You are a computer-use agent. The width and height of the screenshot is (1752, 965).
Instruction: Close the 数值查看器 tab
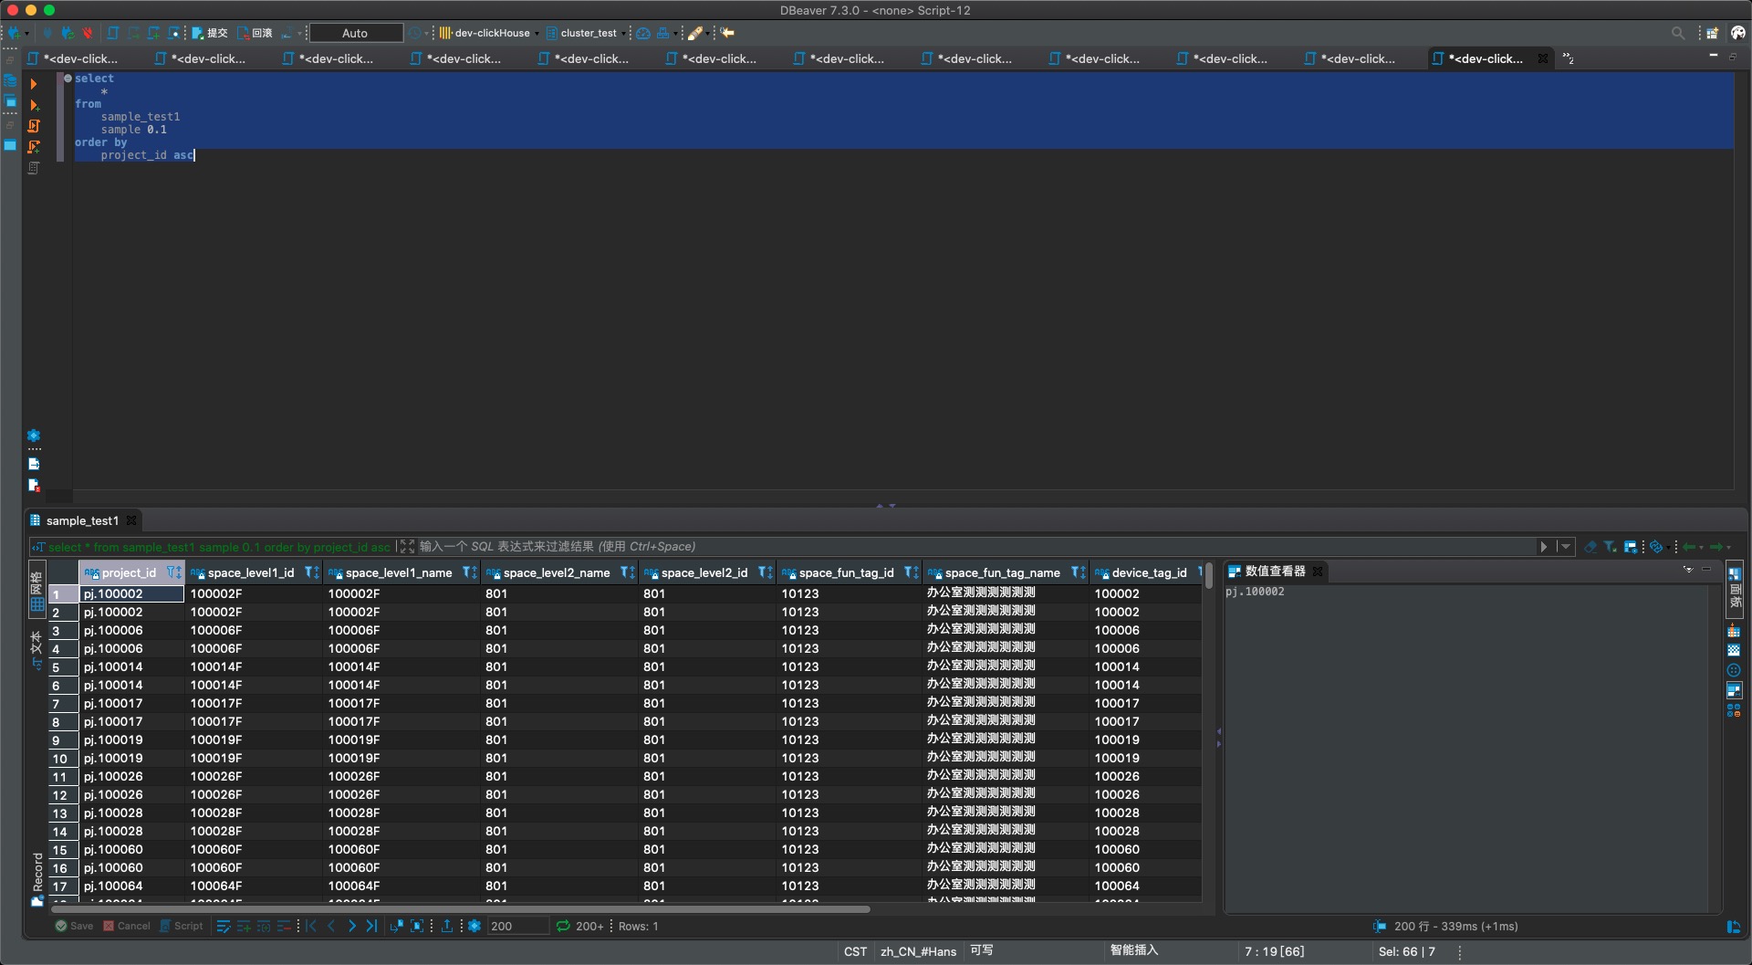point(1318,571)
